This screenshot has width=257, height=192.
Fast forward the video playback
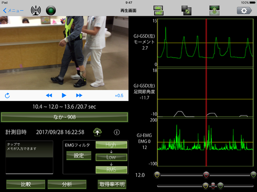coord(79,95)
